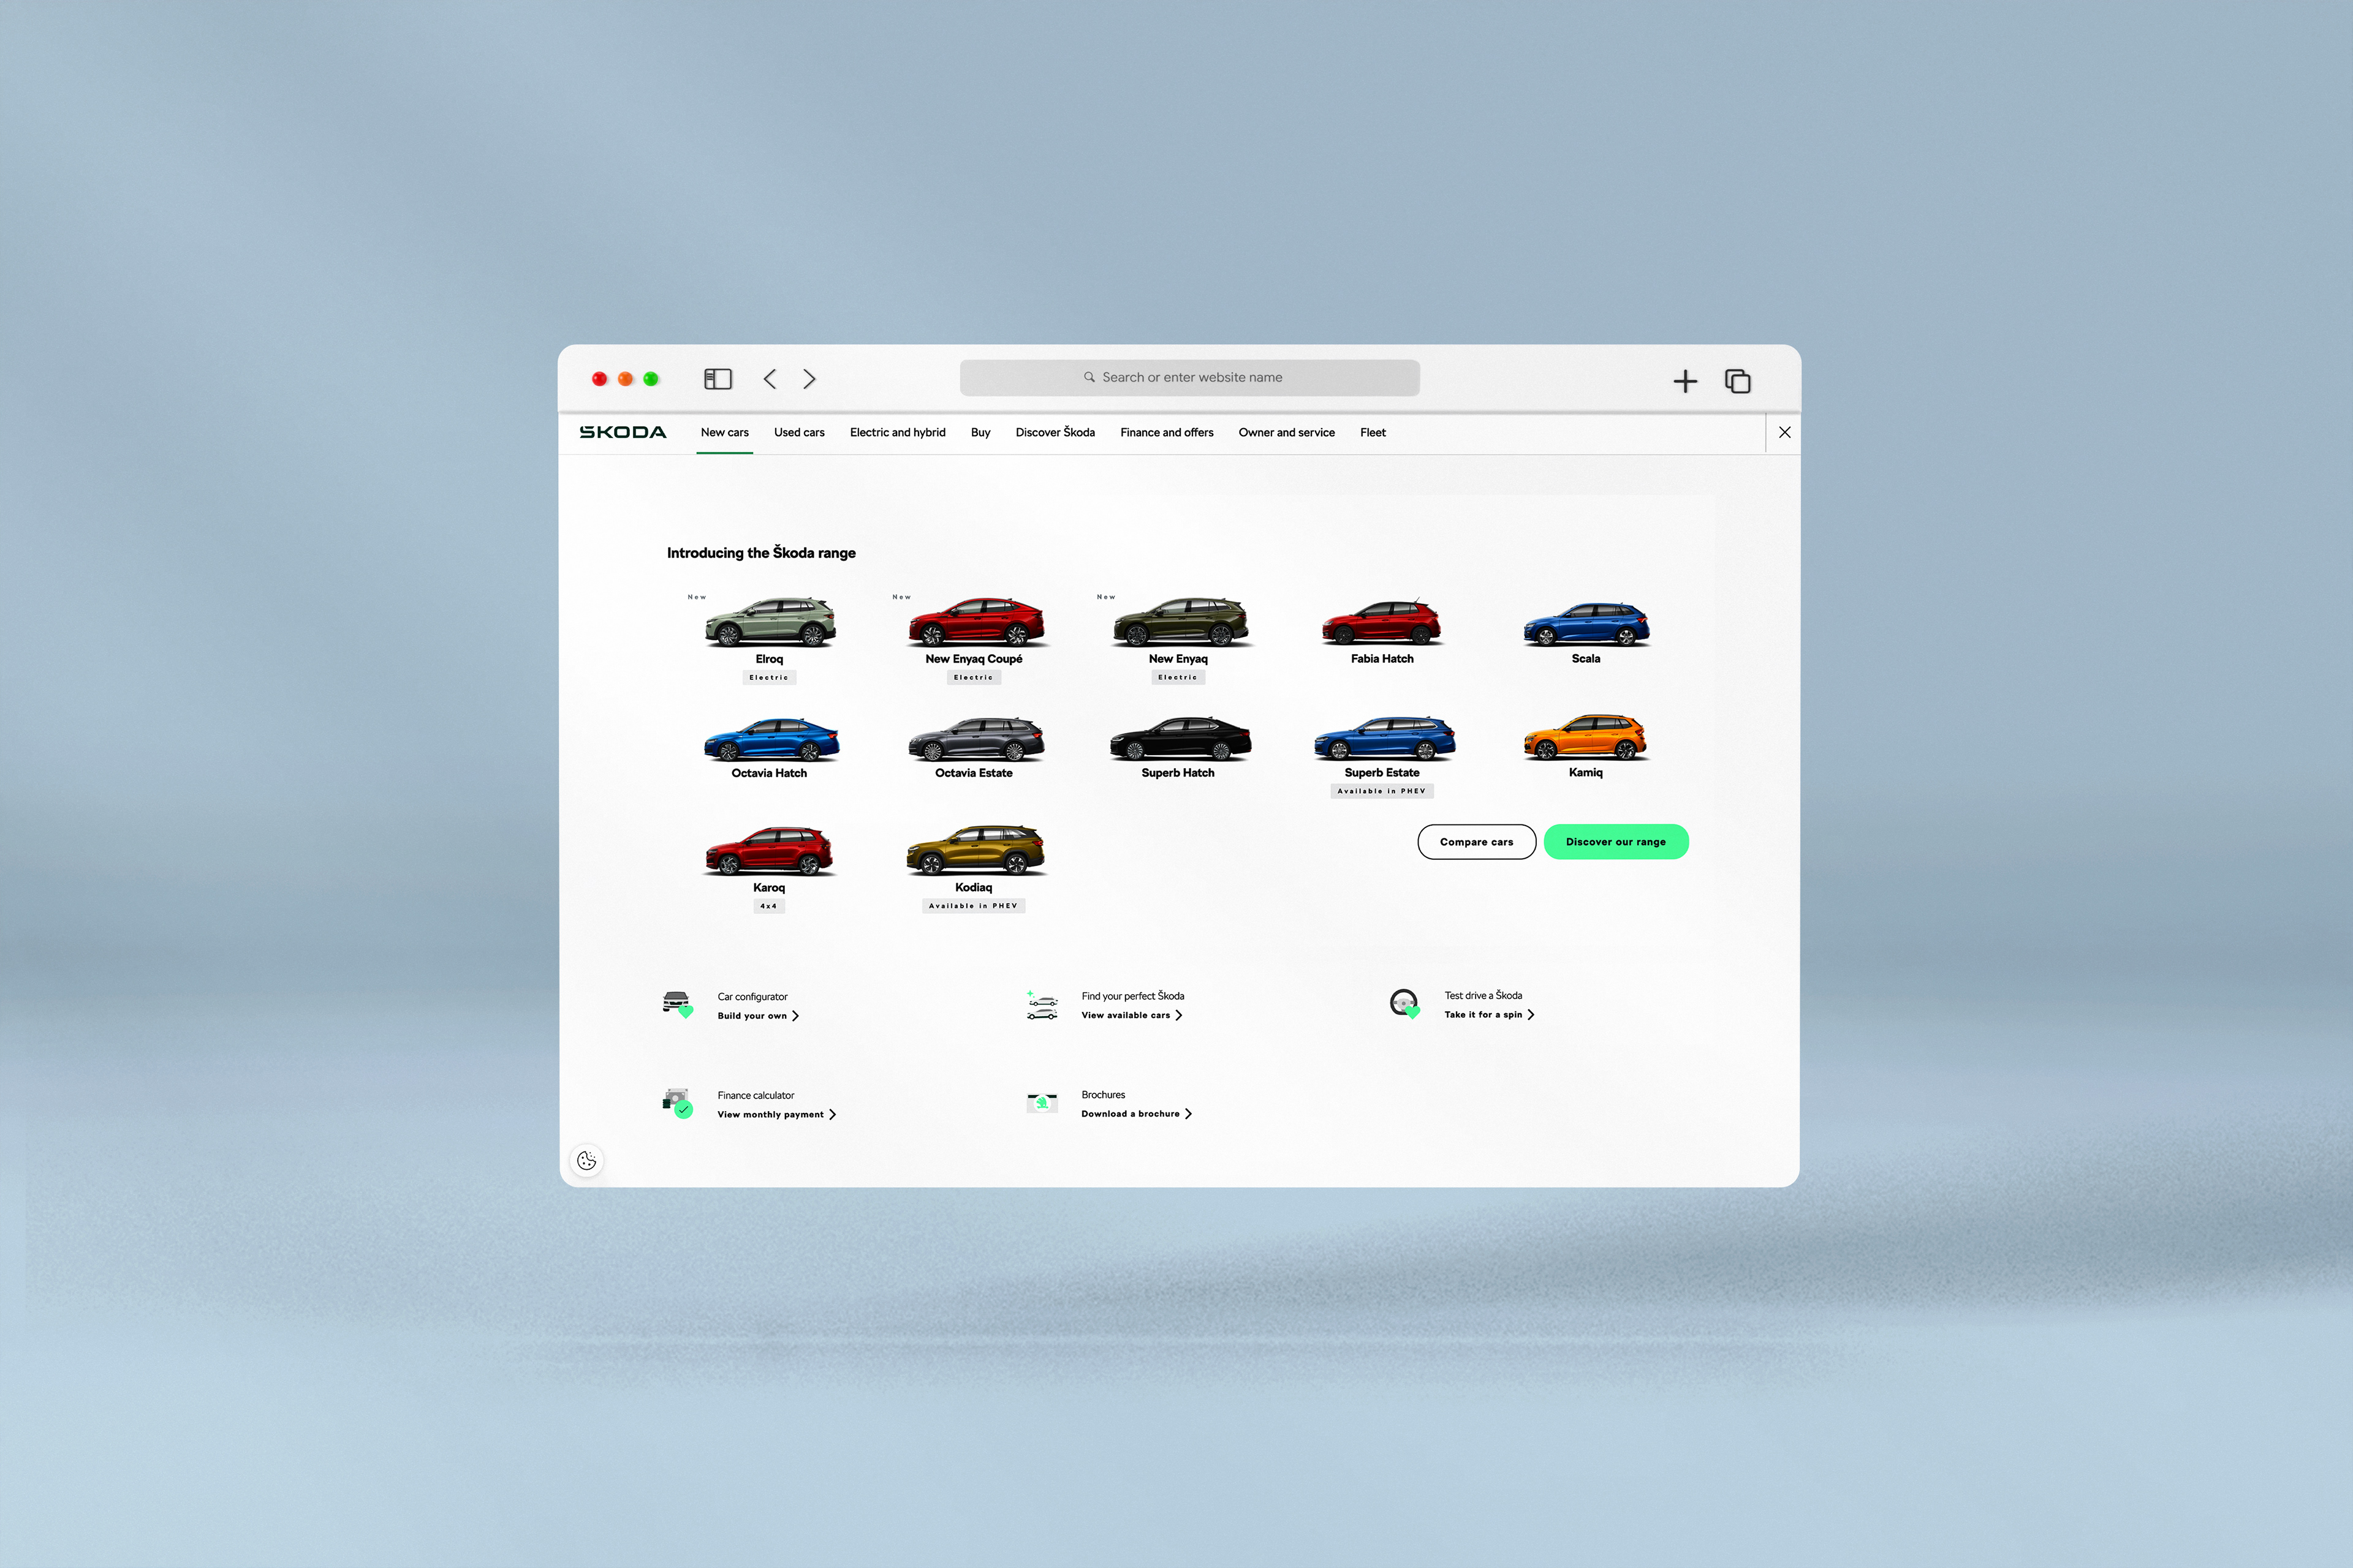Select the green Elroq car image
2353x1568 pixels.
770,621
